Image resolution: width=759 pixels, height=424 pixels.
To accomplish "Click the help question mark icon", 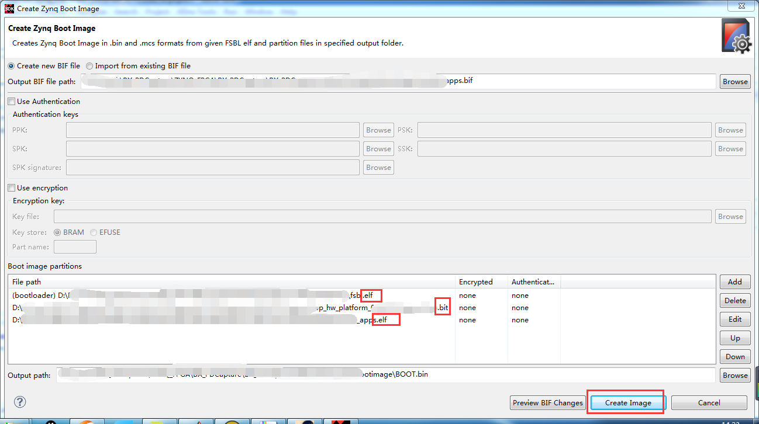I will tap(20, 402).
